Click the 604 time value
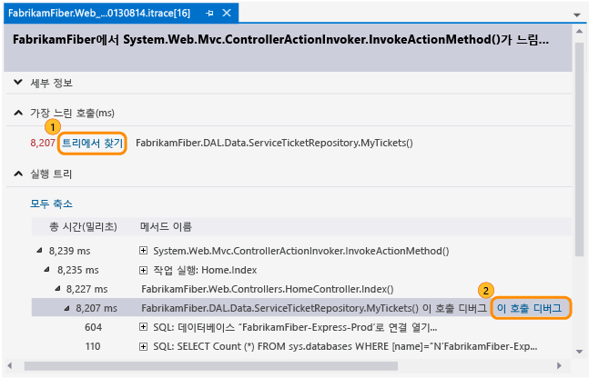Image resolution: width=589 pixels, height=378 pixels. (x=93, y=327)
